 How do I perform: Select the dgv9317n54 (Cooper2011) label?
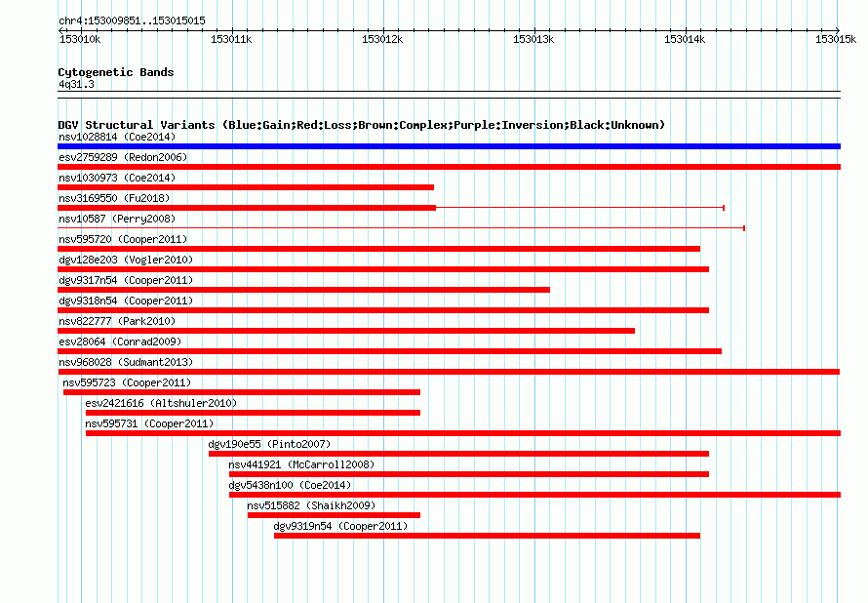(126, 280)
